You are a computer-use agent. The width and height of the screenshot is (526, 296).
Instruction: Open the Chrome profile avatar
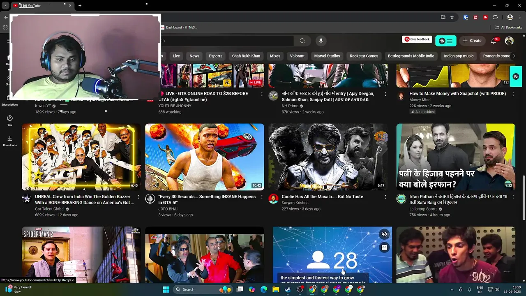(510, 17)
